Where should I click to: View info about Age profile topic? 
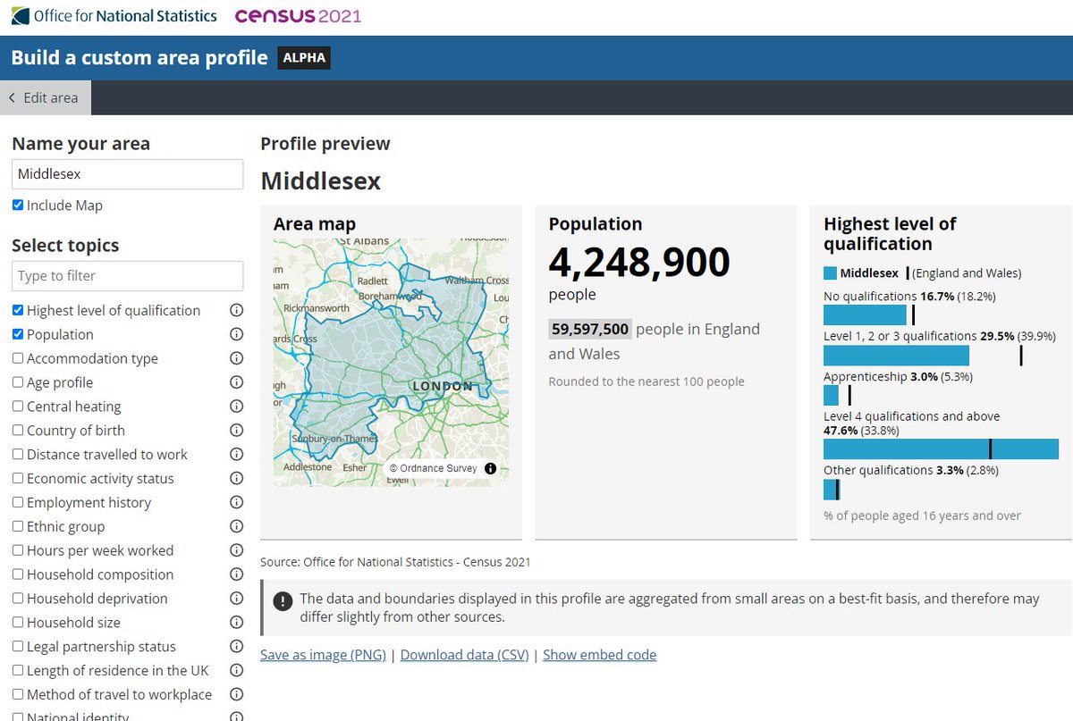(x=236, y=382)
